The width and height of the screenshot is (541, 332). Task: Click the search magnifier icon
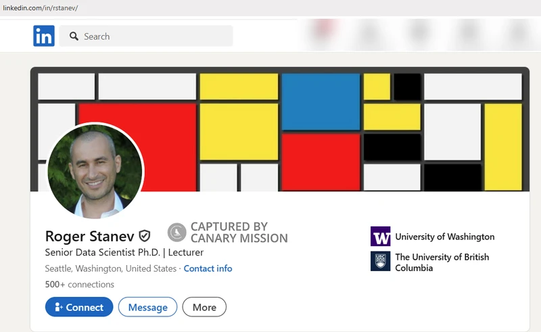click(74, 37)
